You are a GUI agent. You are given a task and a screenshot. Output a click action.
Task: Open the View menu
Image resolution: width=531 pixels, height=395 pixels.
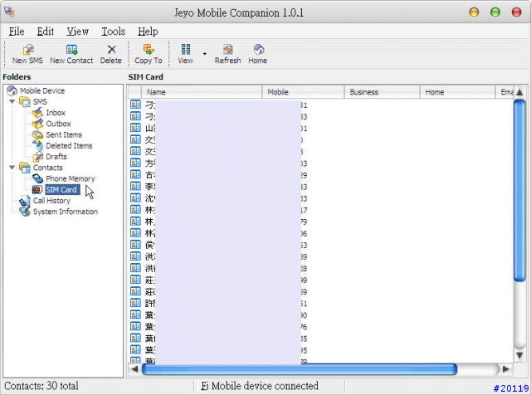point(77,32)
